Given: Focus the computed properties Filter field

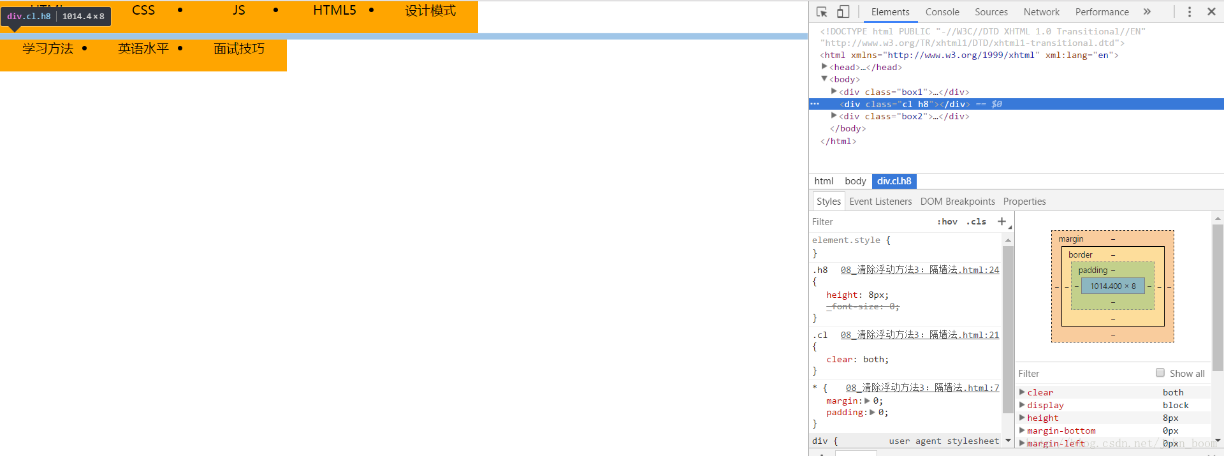Looking at the screenshot, I should pyautogui.click(x=1084, y=374).
